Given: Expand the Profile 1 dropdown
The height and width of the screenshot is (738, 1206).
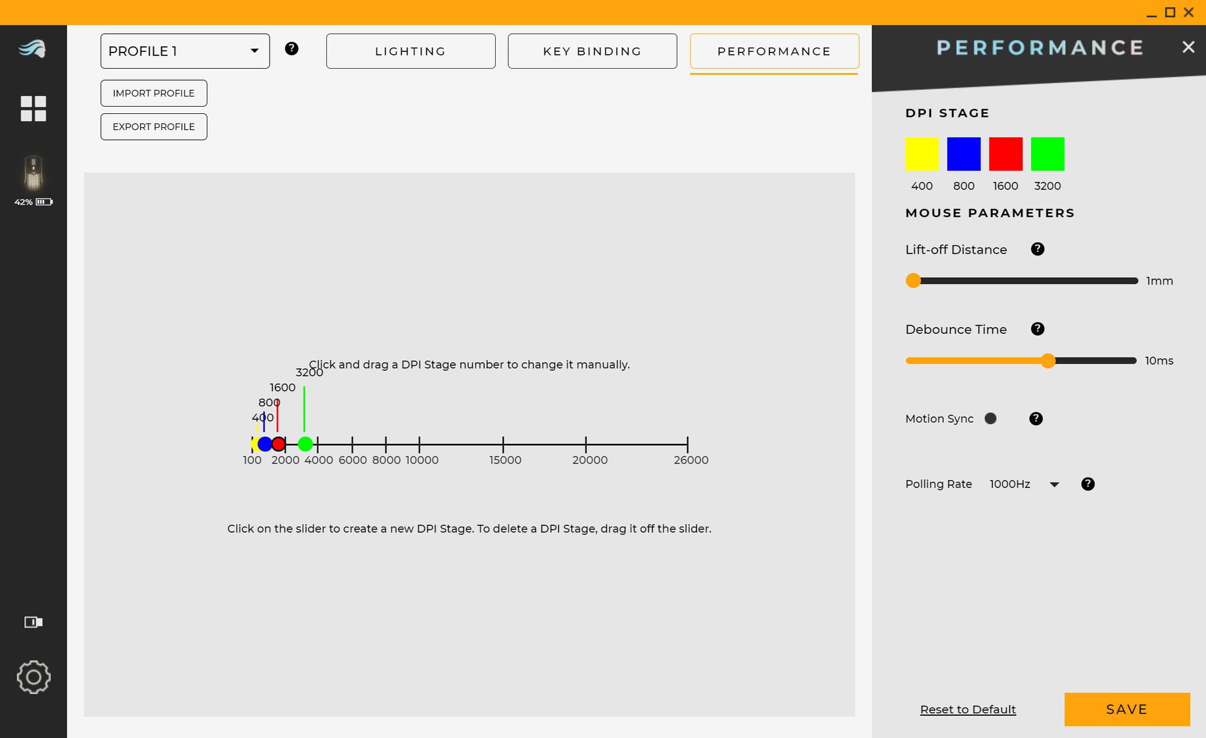Looking at the screenshot, I should [x=185, y=51].
